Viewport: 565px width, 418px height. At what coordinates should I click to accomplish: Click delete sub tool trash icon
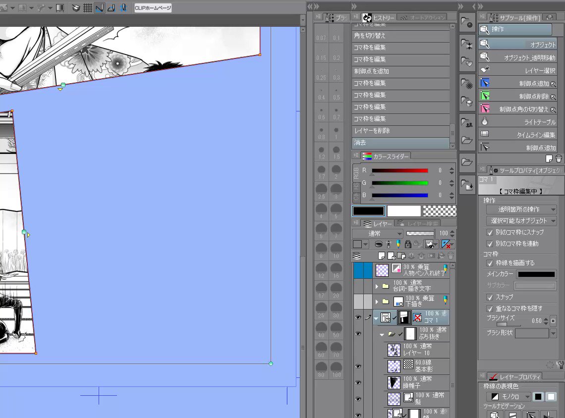click(559, 158)
